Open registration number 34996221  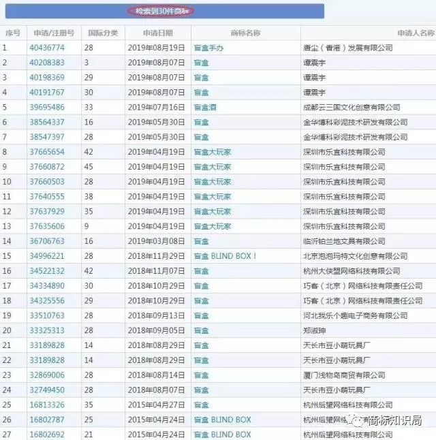click(47, 256)
